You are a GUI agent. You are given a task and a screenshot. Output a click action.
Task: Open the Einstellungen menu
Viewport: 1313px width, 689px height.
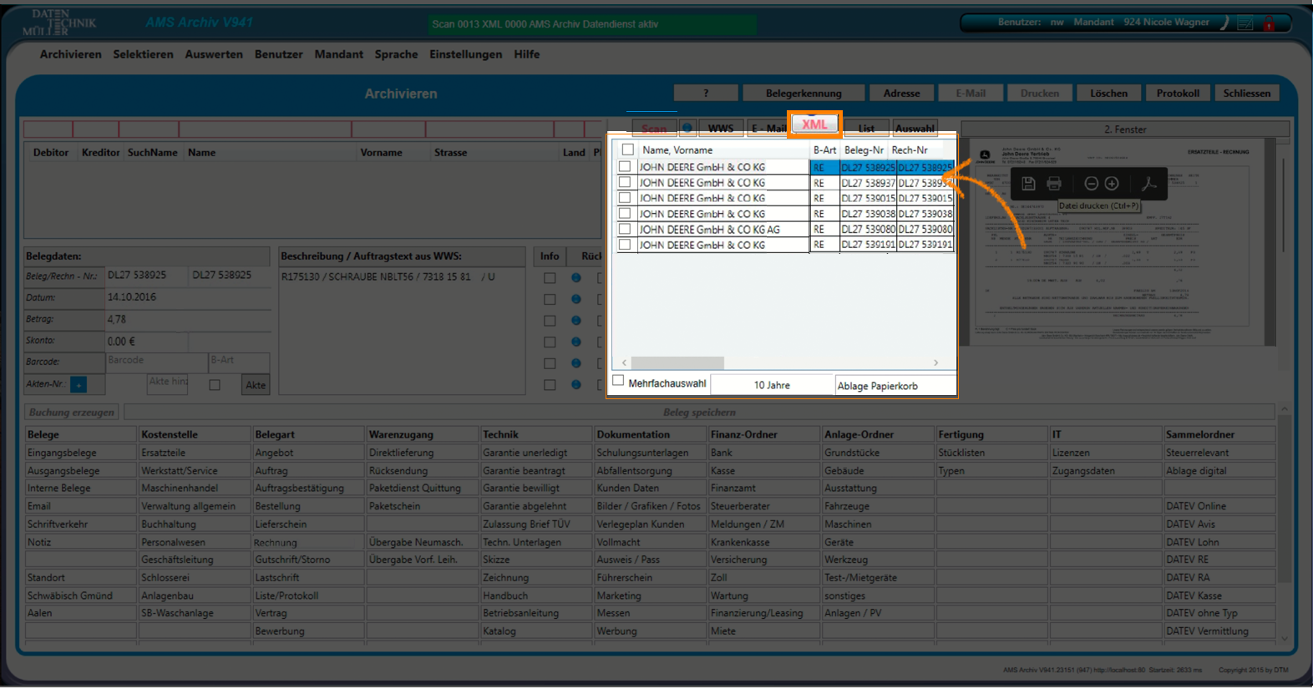coord(465,54)
